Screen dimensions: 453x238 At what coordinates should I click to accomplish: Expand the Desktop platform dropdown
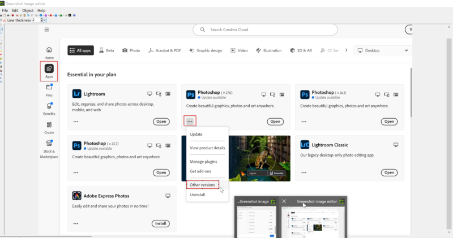pyautogui.click(x=382, y=50)
